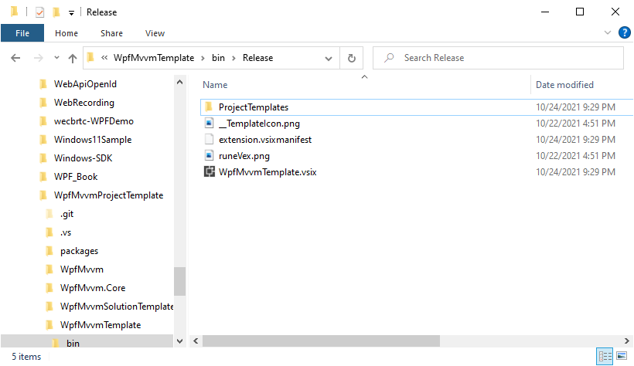Click the Properties quick access icon
The image size is (634, 366).
(x=39, y=12)
